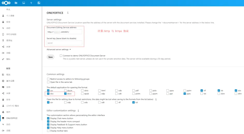This screenshot has width=244, height=134.
Task: Focus the Secret key input field
Action: (x=64, y=43)
